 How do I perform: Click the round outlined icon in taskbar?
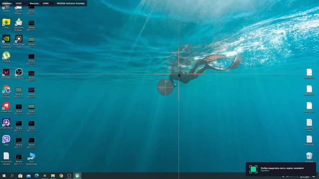coord(69,176)
